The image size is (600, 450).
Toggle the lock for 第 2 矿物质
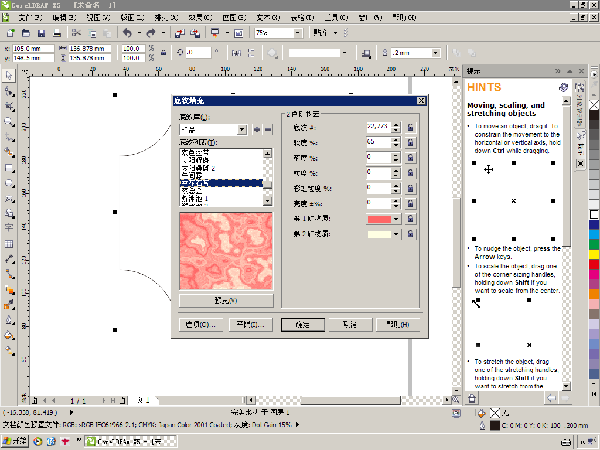410,234
